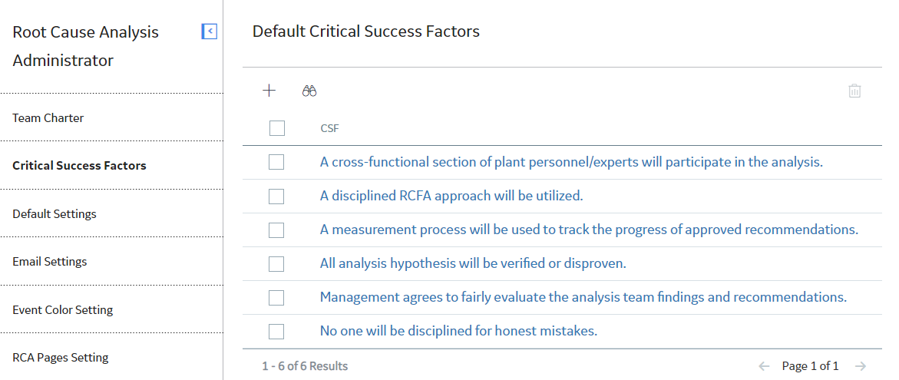Collapse the left administrator pane

point(210,31)
